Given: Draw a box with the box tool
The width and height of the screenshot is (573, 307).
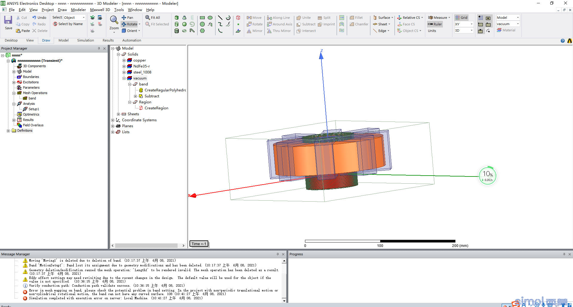Looking at the screenshot, I should 177,18.
